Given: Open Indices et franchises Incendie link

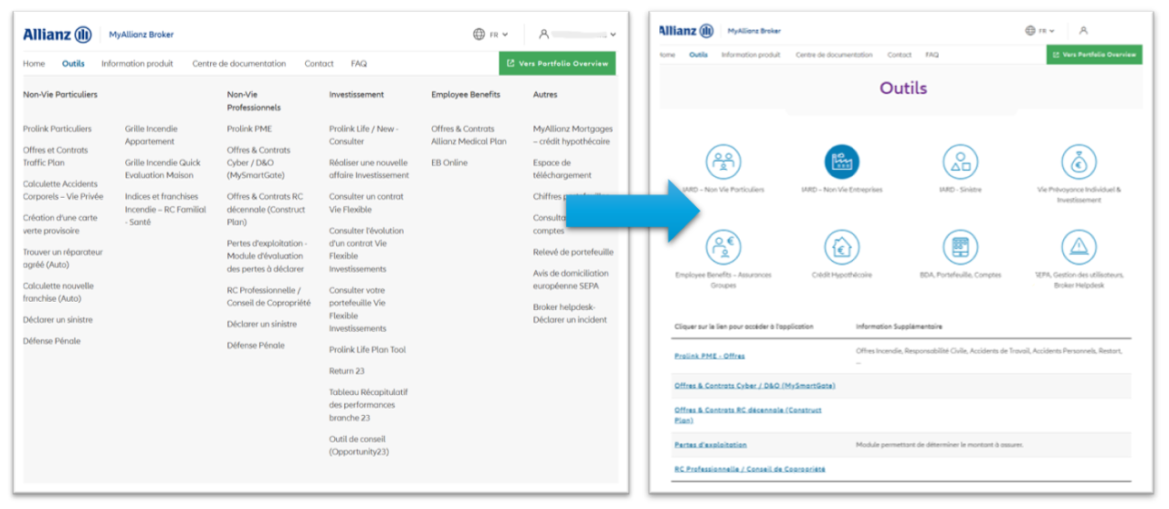Looking at the screenshot, I should click(x=165, y=209).
